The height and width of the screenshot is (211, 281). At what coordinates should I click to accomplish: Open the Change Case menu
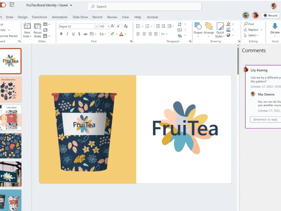point(103,34)
